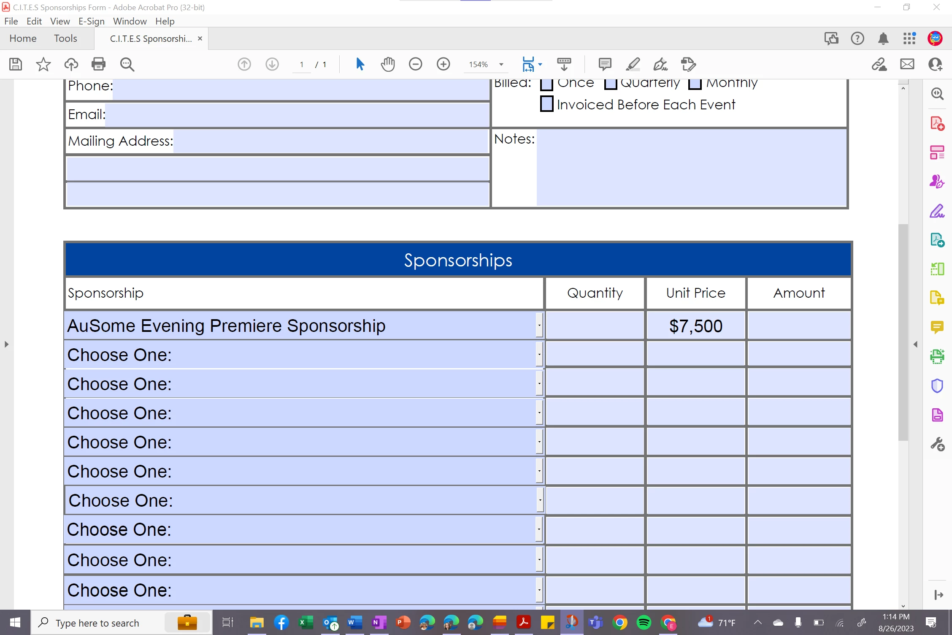Click the Email input field
Viewport: 952px width, 635px height.
click(297, 114)
